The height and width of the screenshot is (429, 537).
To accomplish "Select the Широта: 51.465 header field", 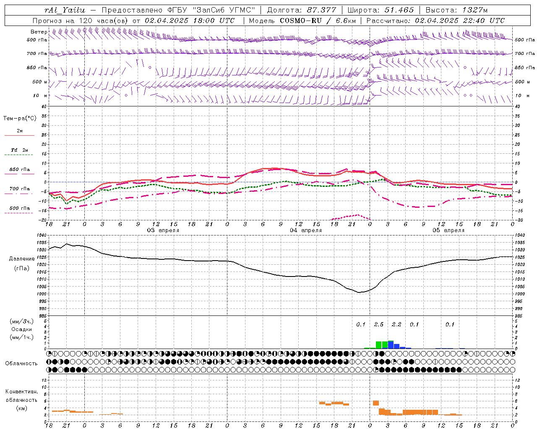I will click(380, 10).
